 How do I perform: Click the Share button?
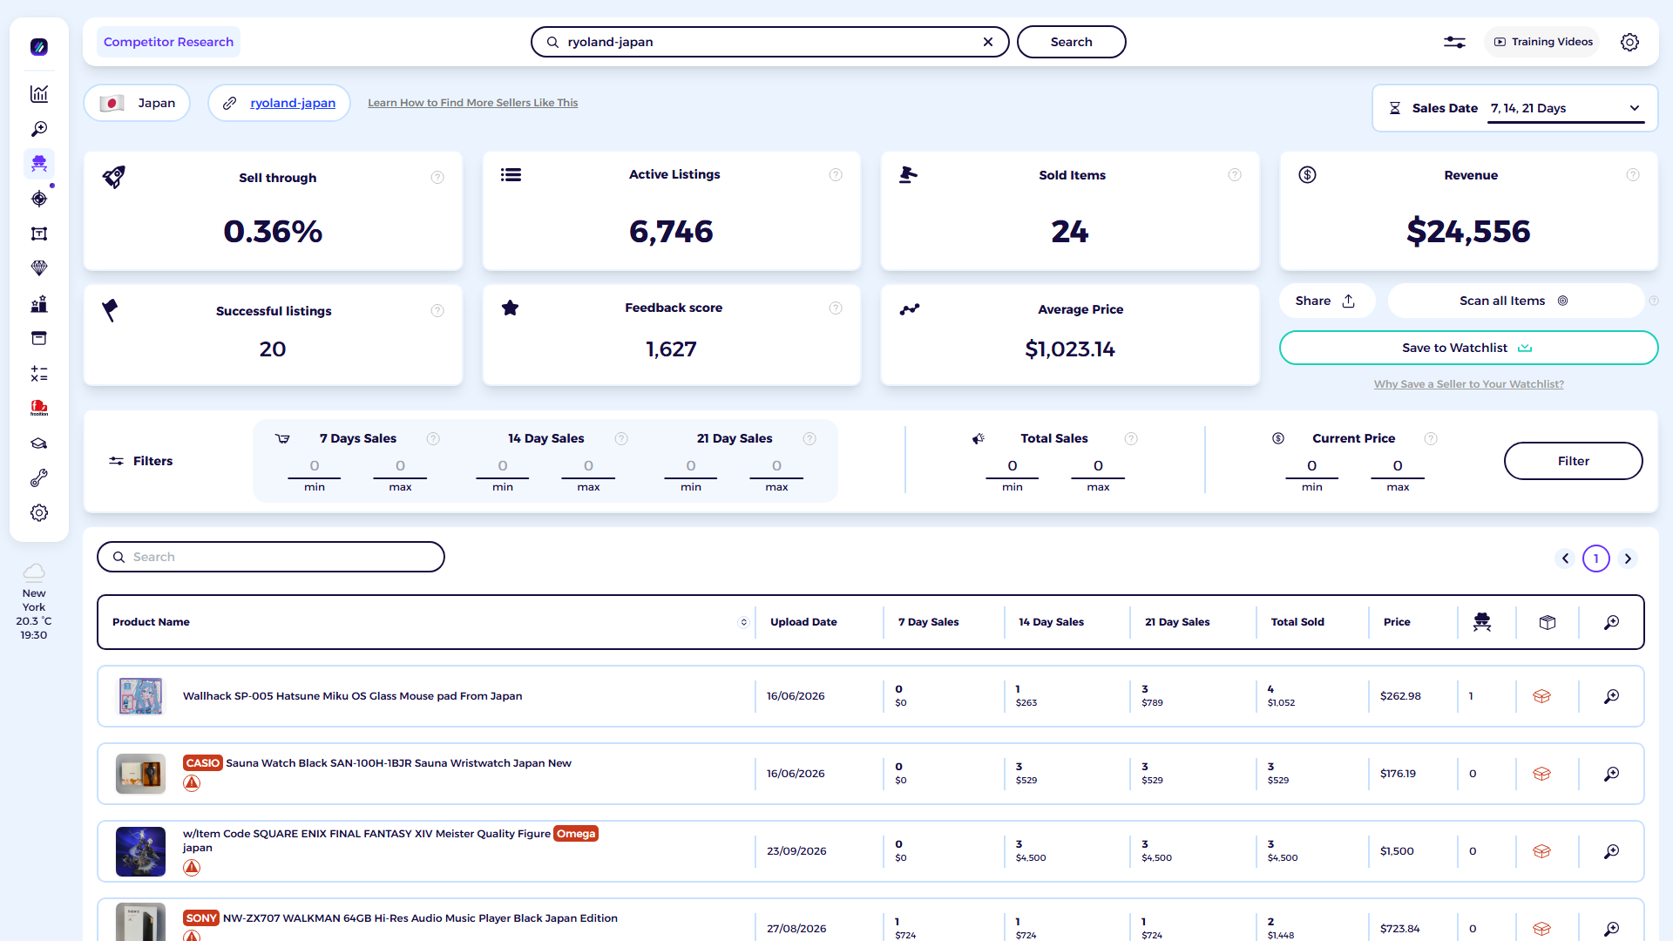[x=1326, y=301]
